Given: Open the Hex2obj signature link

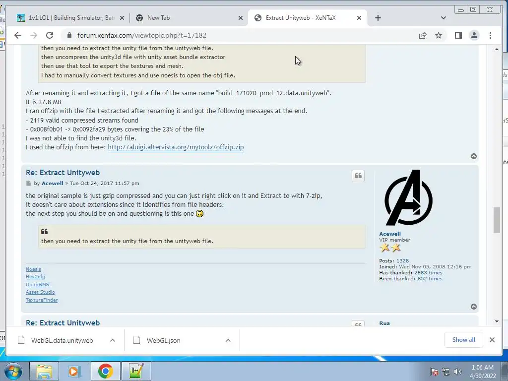Looking at the screenshot, I should point(35,277).
